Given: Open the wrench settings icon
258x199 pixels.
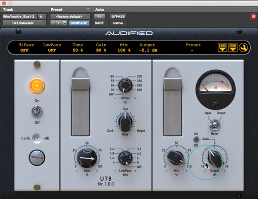Looking at the screenshot, I should 243,47.
